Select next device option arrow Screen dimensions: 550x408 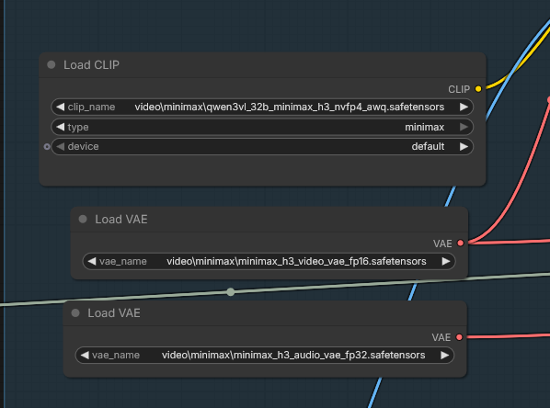[464, 146]
